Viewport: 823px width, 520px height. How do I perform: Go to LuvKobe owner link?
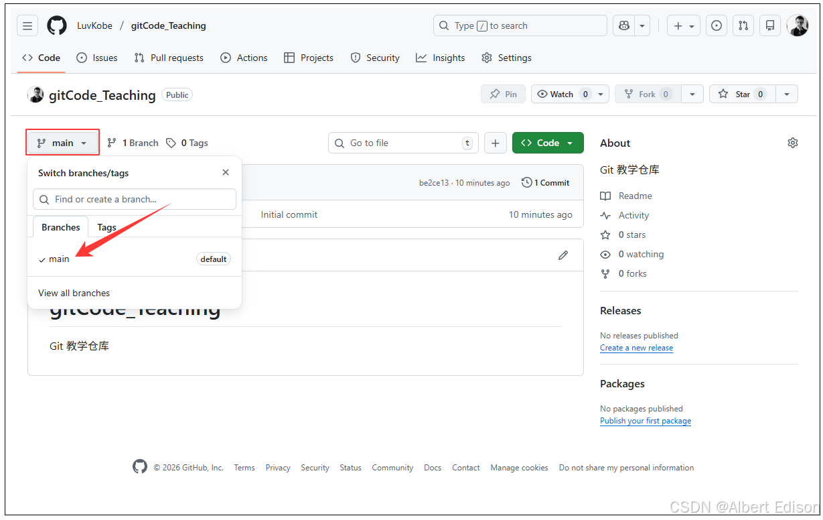(94, 26)
